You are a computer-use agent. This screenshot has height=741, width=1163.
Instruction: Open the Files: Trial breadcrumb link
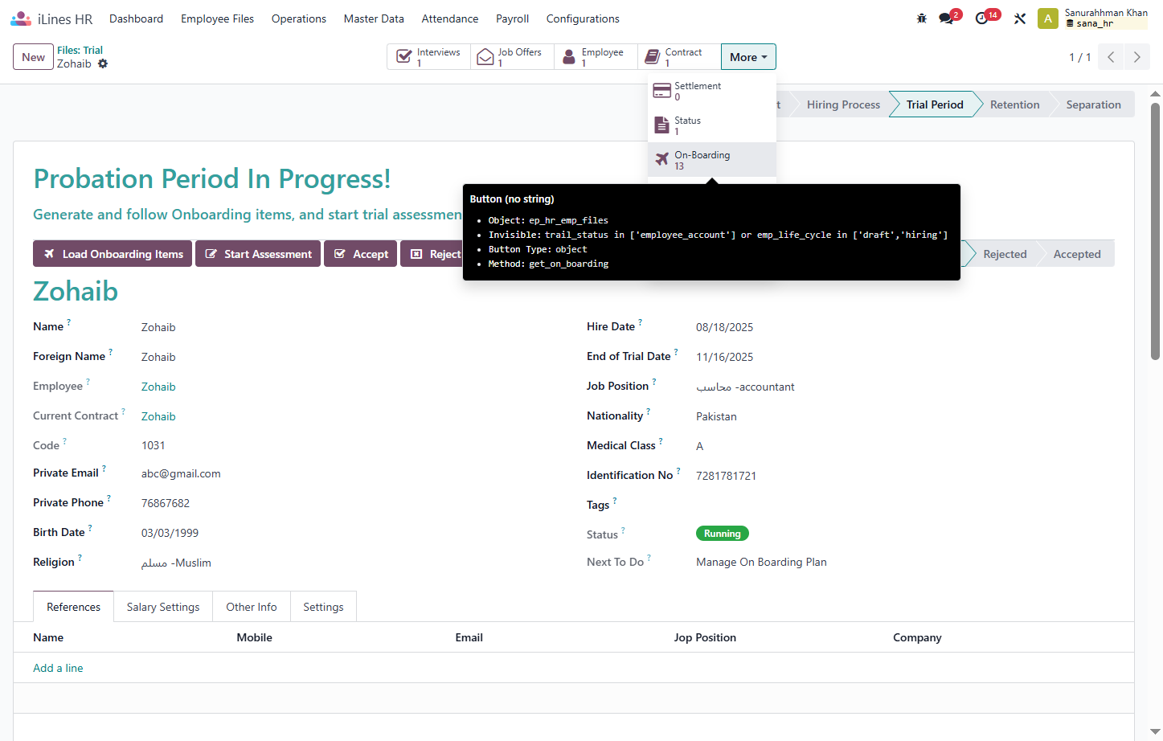(80, 50)
